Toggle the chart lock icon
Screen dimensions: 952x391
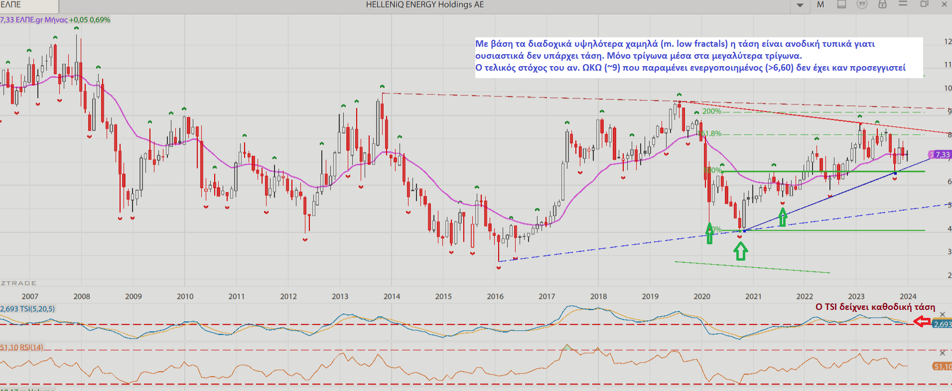(x=882, y=4)
